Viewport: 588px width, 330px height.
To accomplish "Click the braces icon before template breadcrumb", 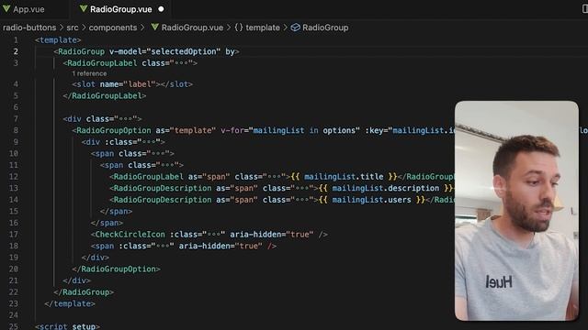I will pyautogui.click(x=239, y=27).
